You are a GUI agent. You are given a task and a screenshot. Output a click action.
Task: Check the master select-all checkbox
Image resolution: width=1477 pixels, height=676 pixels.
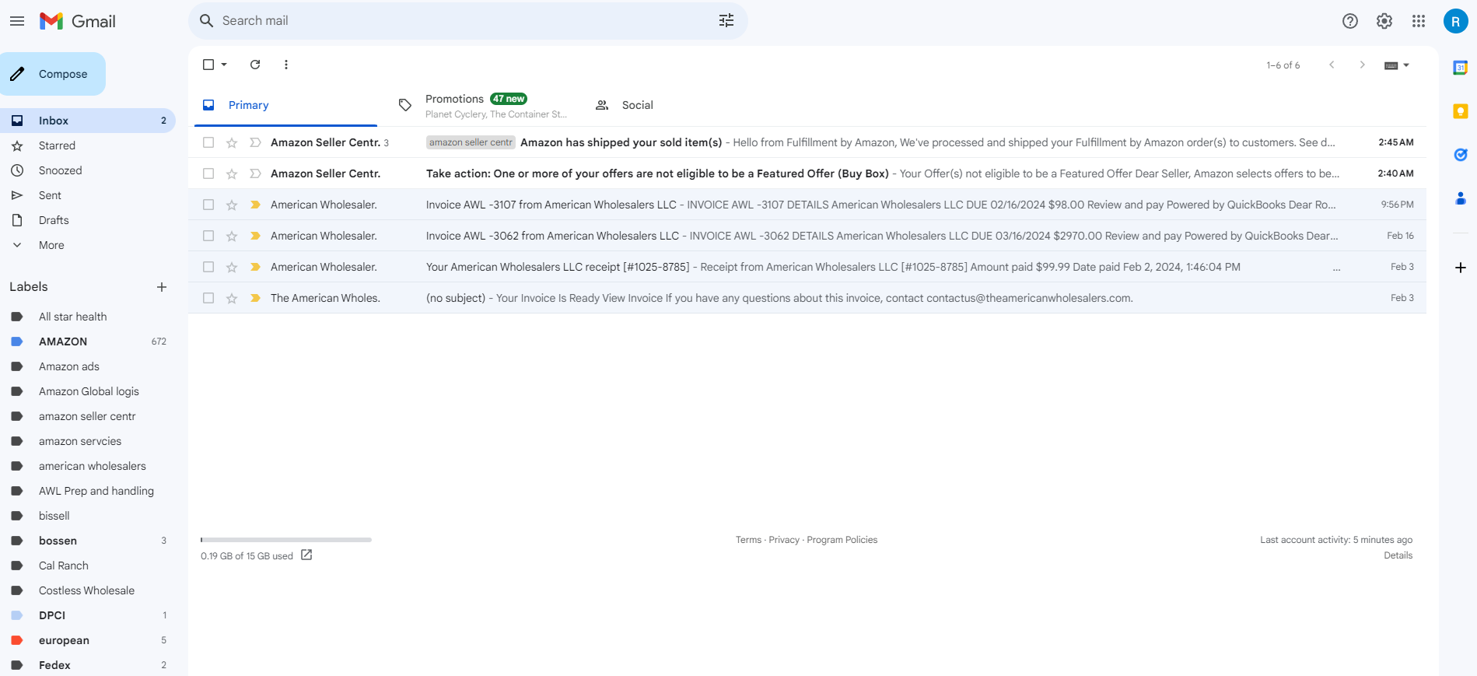(x=208, y=65)
